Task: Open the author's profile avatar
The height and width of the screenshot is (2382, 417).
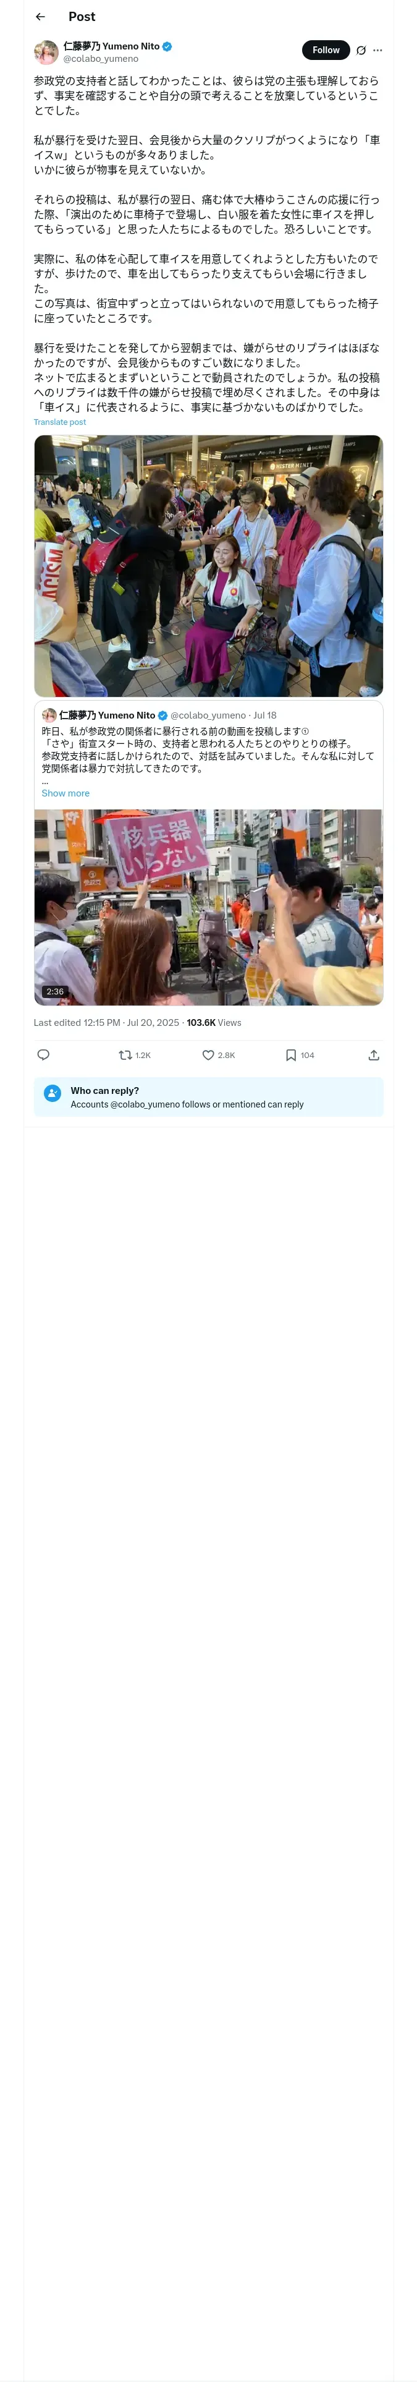Action: (46, 52)
